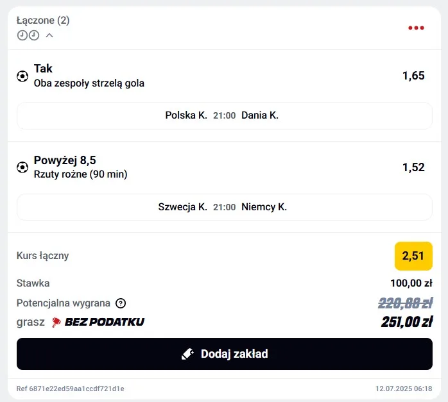448x402 pixels.
Task: Click the first clock status icon
Action: [x=22, y=35]
